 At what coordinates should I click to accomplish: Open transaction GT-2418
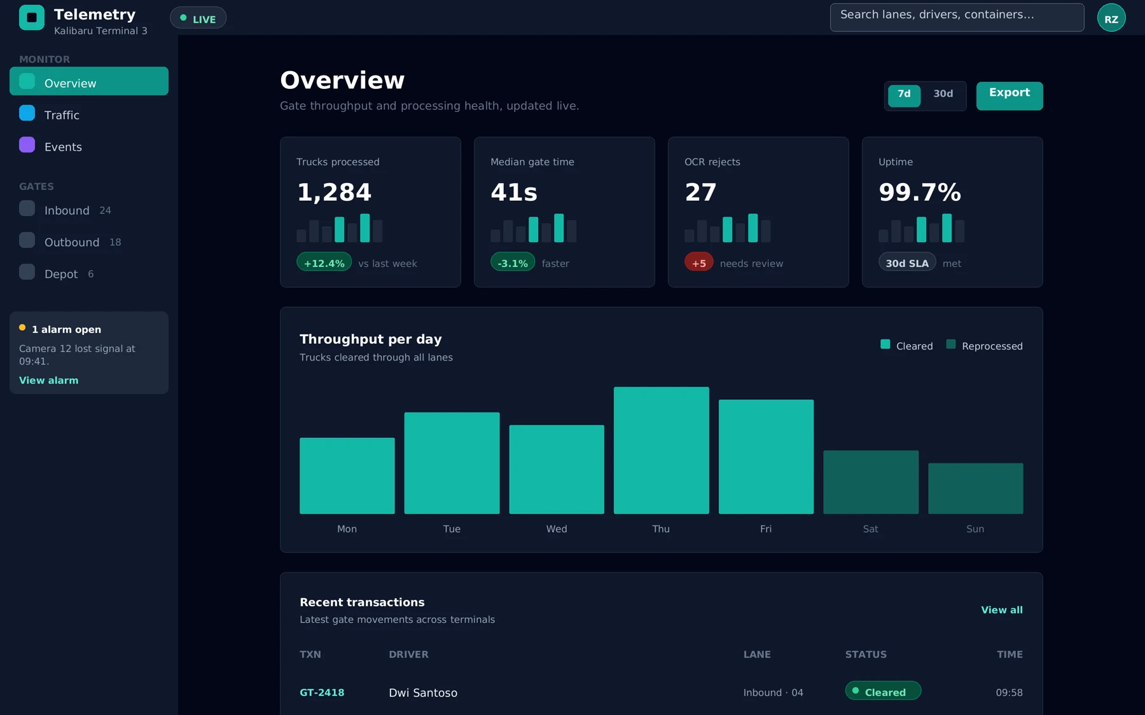click(322, 692)
